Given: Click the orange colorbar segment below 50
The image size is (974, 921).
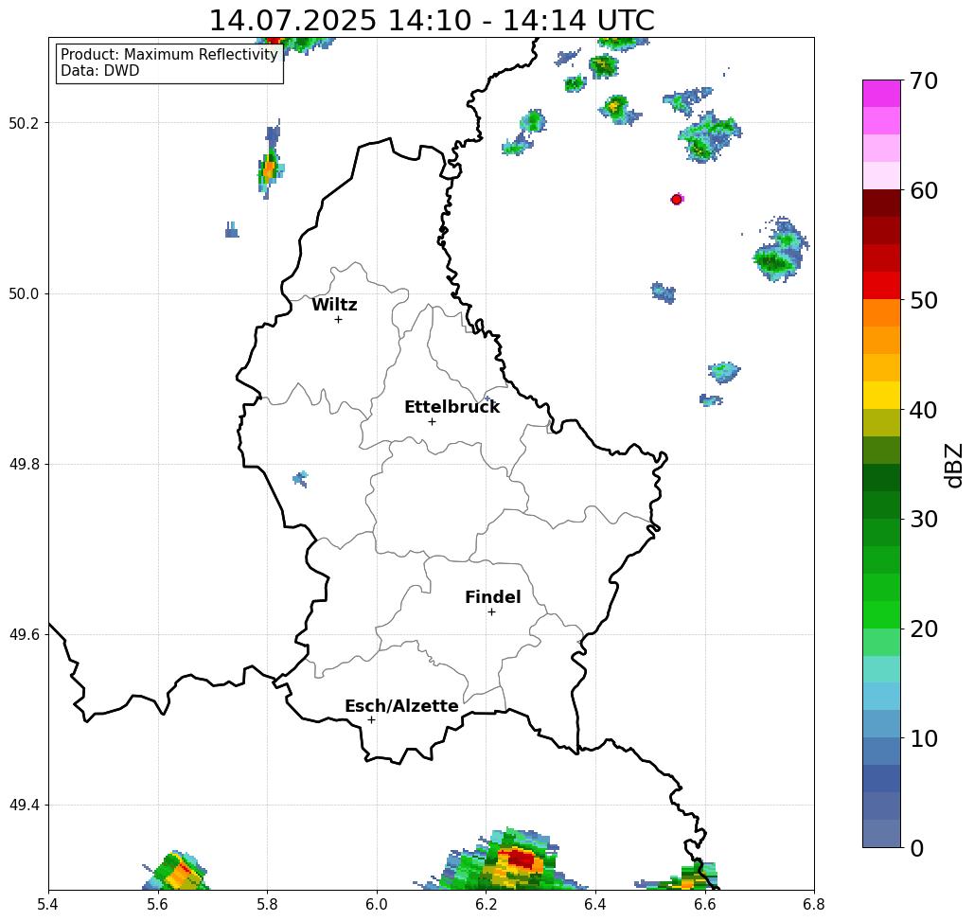Looking at the screenshot, I should click(x=881, y=313).
